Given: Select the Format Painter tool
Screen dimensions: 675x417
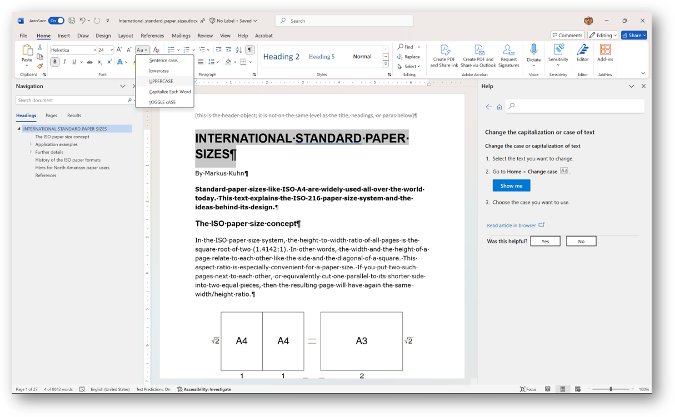Looking at the screenshot, I should tap(39, 66).
